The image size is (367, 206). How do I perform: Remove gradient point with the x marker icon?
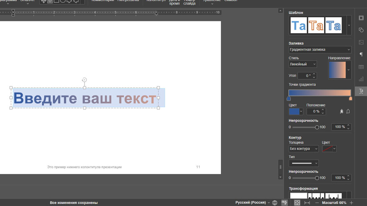[x=348, y=111]
